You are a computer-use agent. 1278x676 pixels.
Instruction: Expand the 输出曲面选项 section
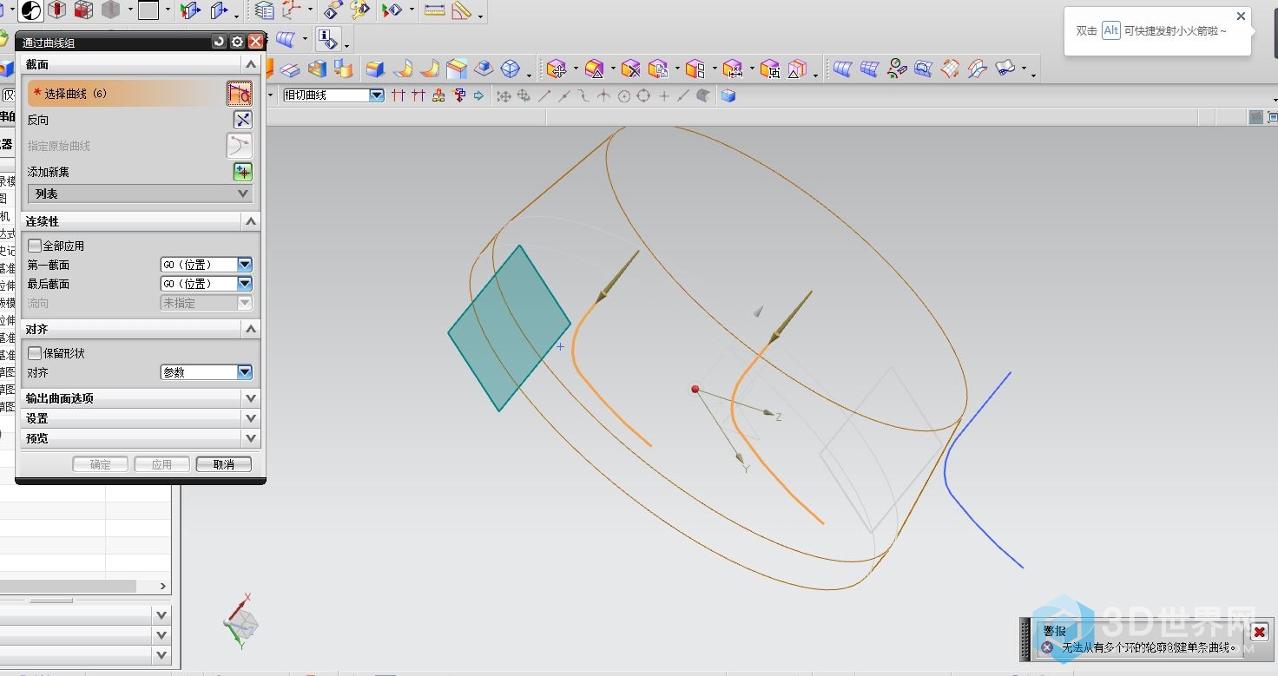[251, 398]
